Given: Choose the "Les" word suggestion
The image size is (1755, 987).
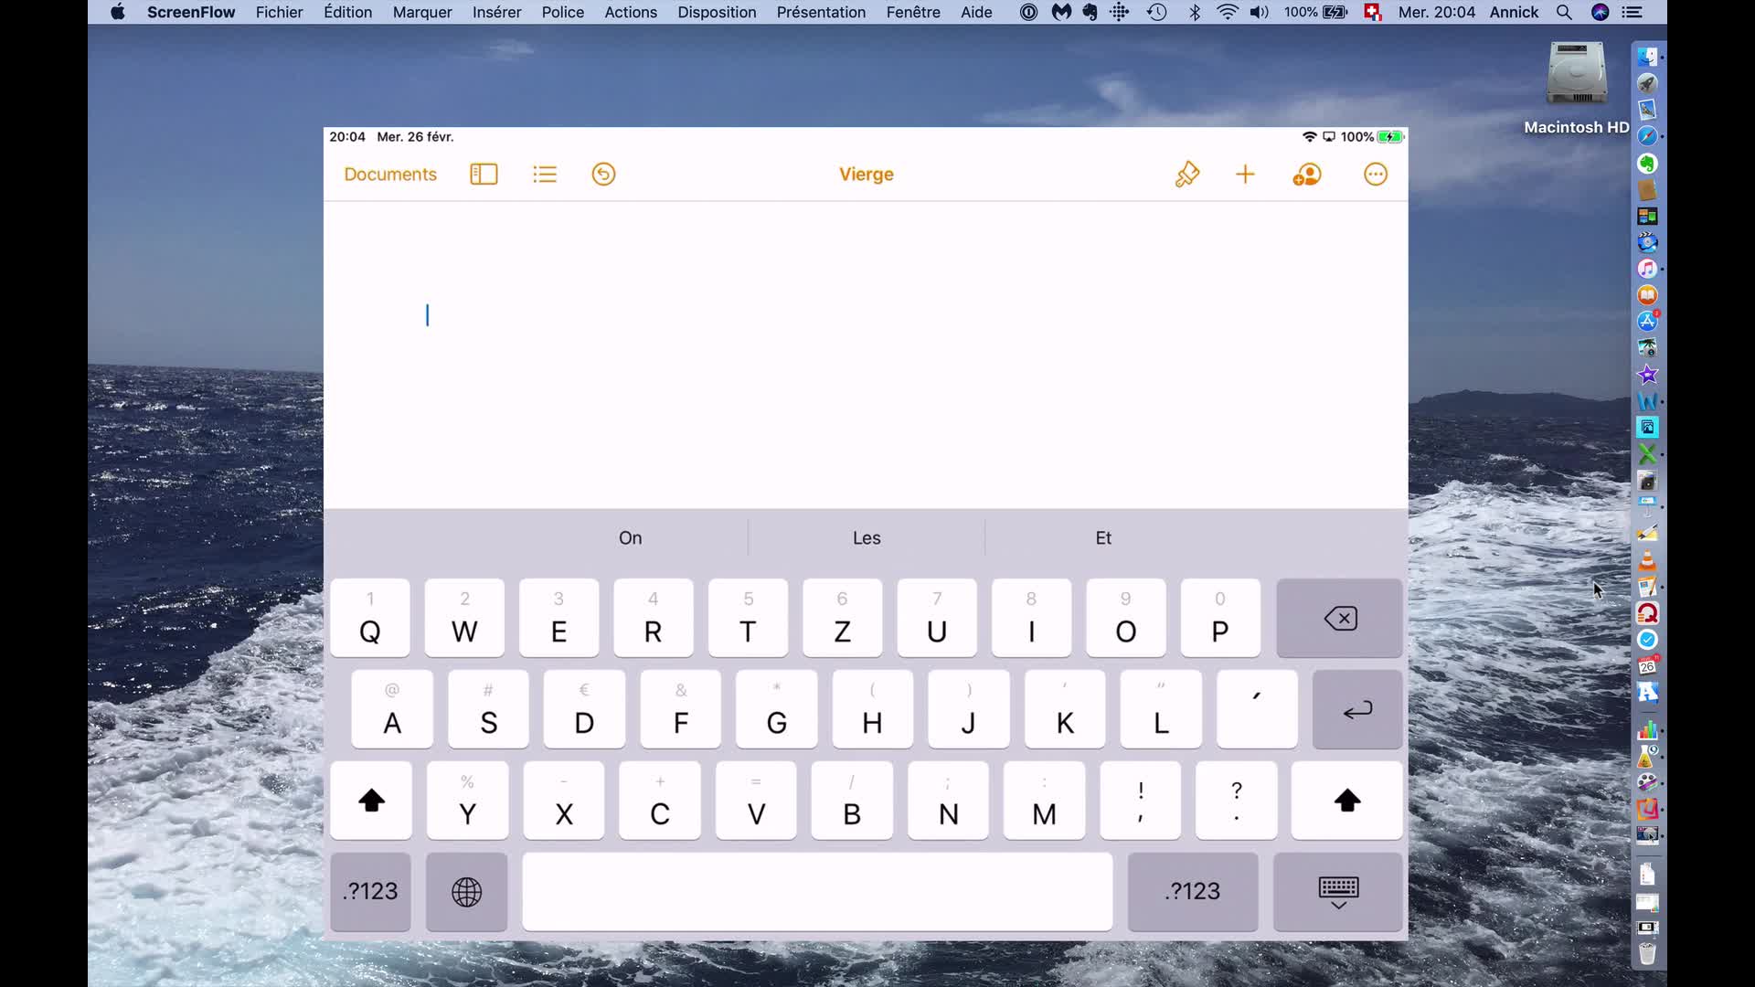Looking at the screenshot, I should [866, 538].
